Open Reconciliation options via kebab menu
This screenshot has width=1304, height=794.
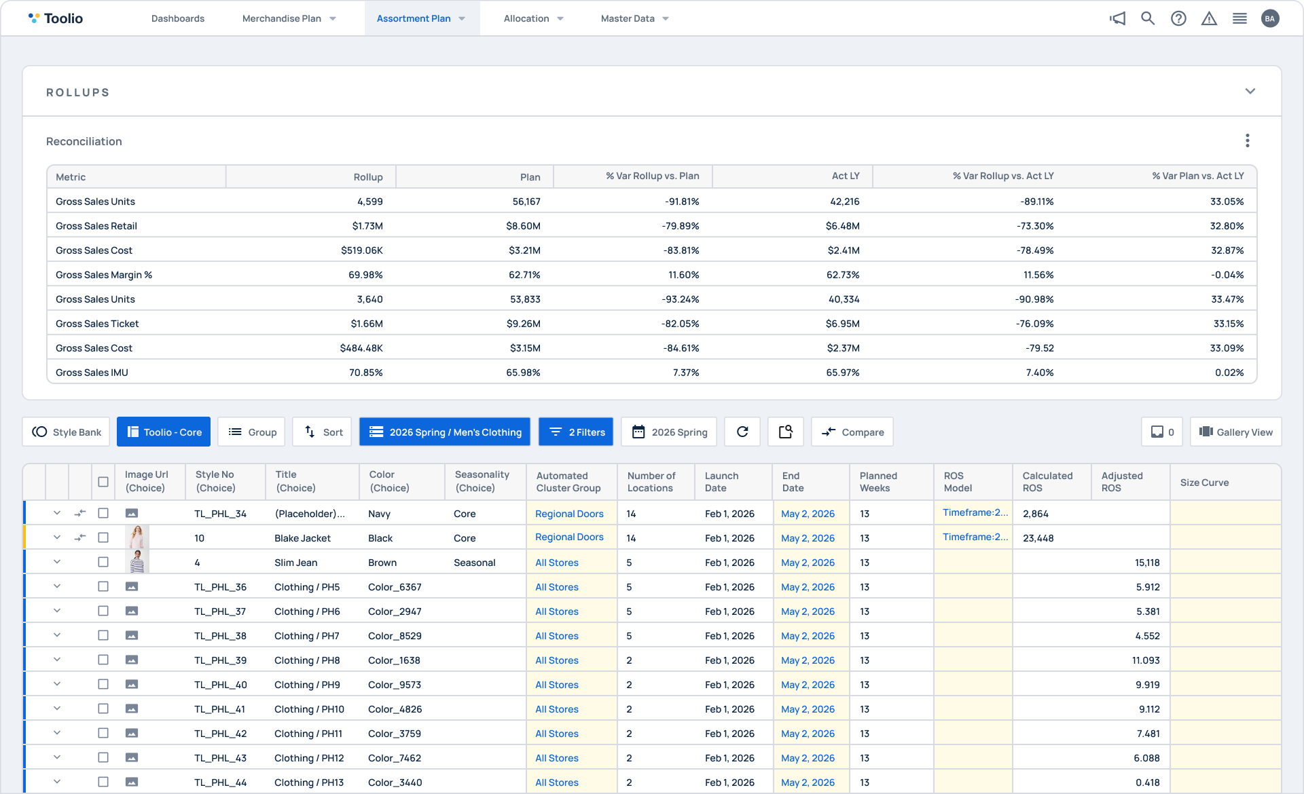coord(1248,140)
